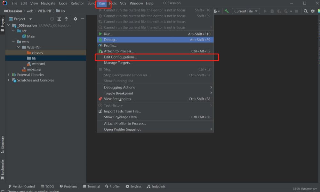The width and height of the screenshot is (320, 192).
Task: Click the green Build Project hammer icon
Action: [x=227, y=11]
